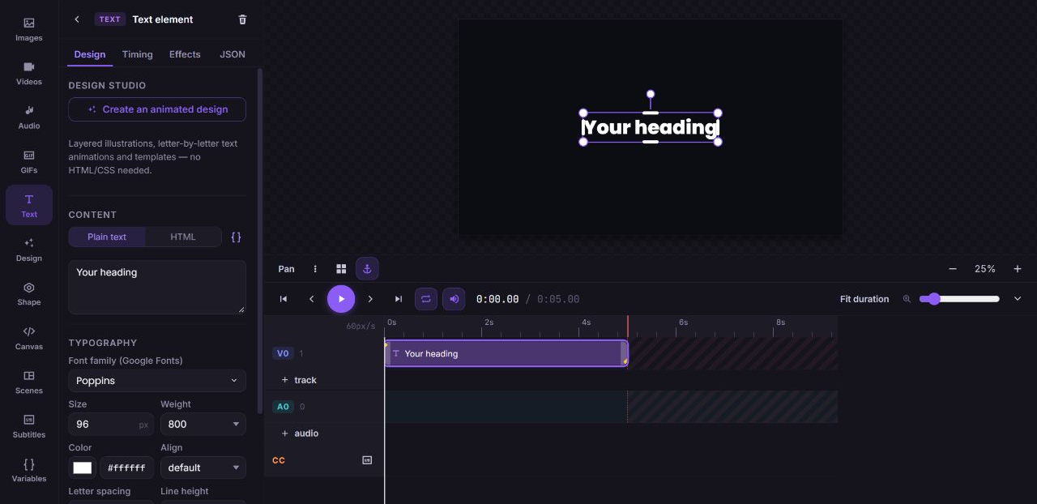The width and height of the screenshot is (1037, 504).
Task: Add a new video track
Action: [299, 380]
